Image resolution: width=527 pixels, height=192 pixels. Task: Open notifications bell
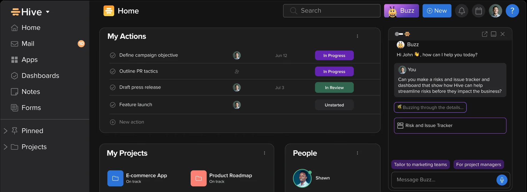[462, 11]
